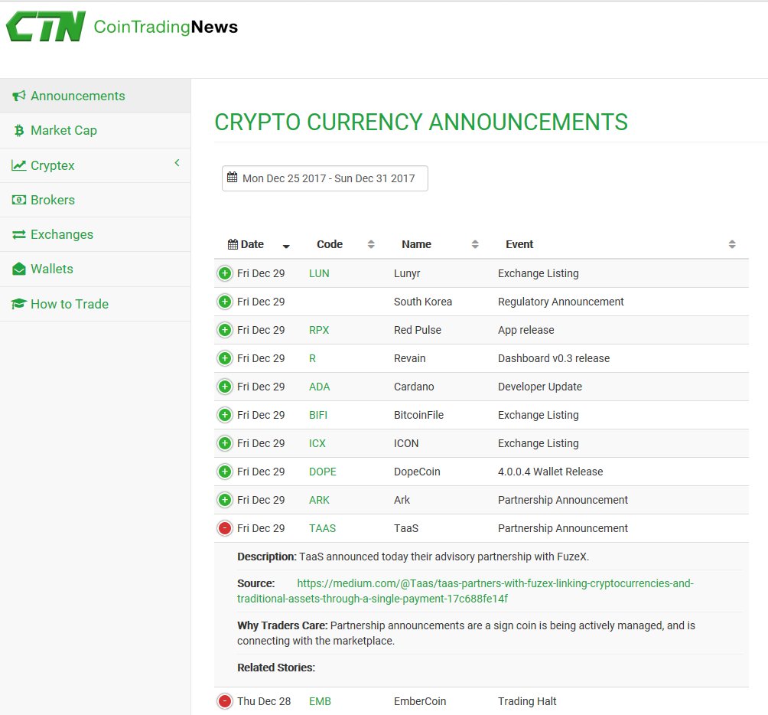Open the TAAS code link
The image size is (768, 715).
click(x=322, y=528)
